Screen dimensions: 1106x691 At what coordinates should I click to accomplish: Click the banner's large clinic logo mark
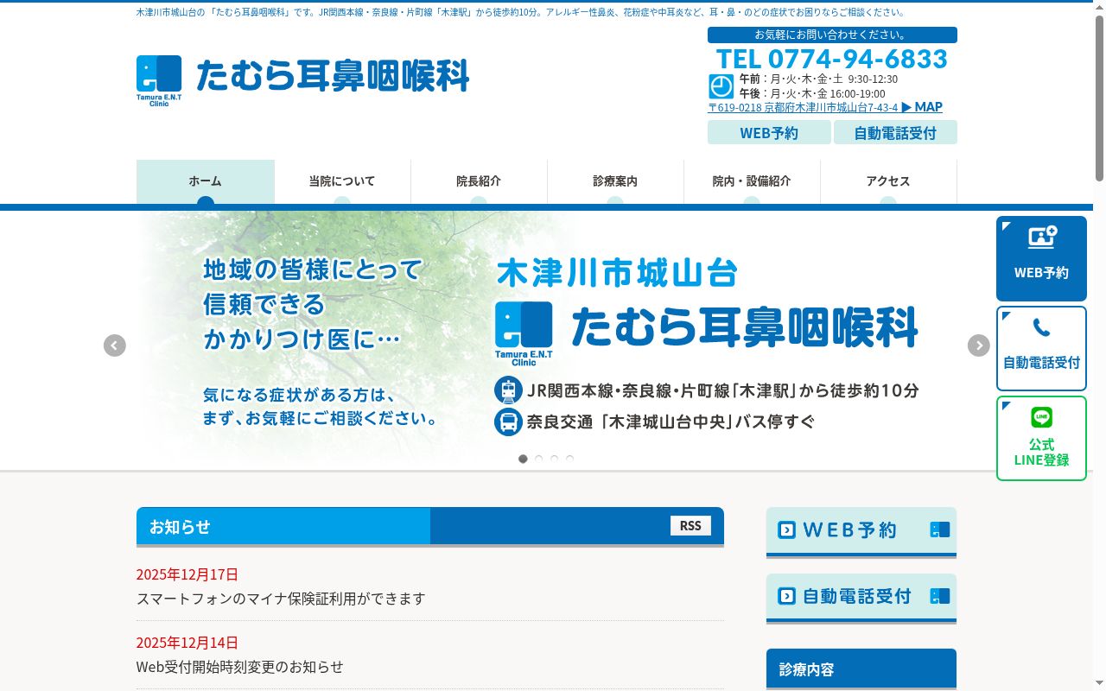click(524, 333)
